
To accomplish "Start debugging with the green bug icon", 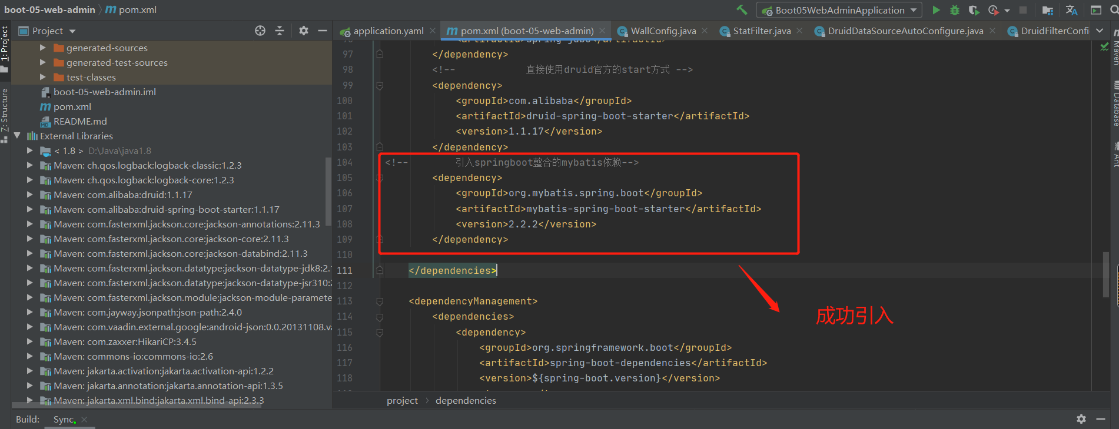I will point(955,10).
